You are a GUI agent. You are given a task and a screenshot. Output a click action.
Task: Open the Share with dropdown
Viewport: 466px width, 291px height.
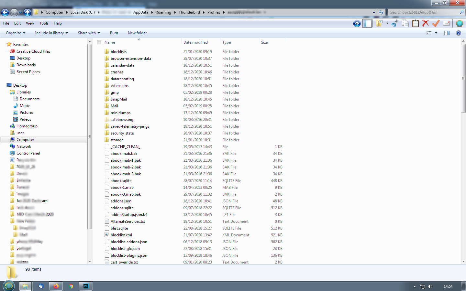pyautogui.click(x=89, y=33)
